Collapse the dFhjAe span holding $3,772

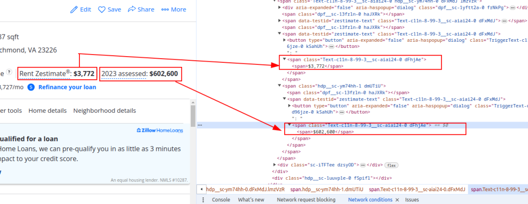coord(285,60)
